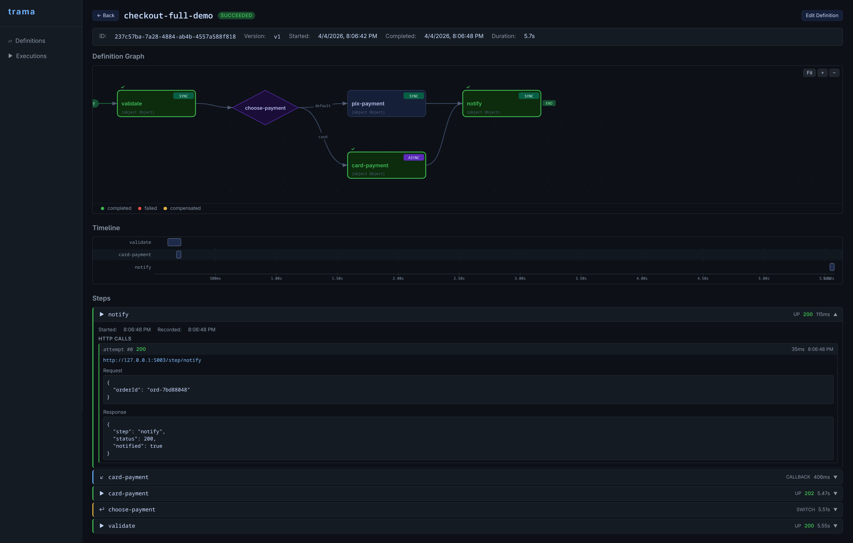
Task: Zoom out the definition graph
Action: click(x=834, y=73)
